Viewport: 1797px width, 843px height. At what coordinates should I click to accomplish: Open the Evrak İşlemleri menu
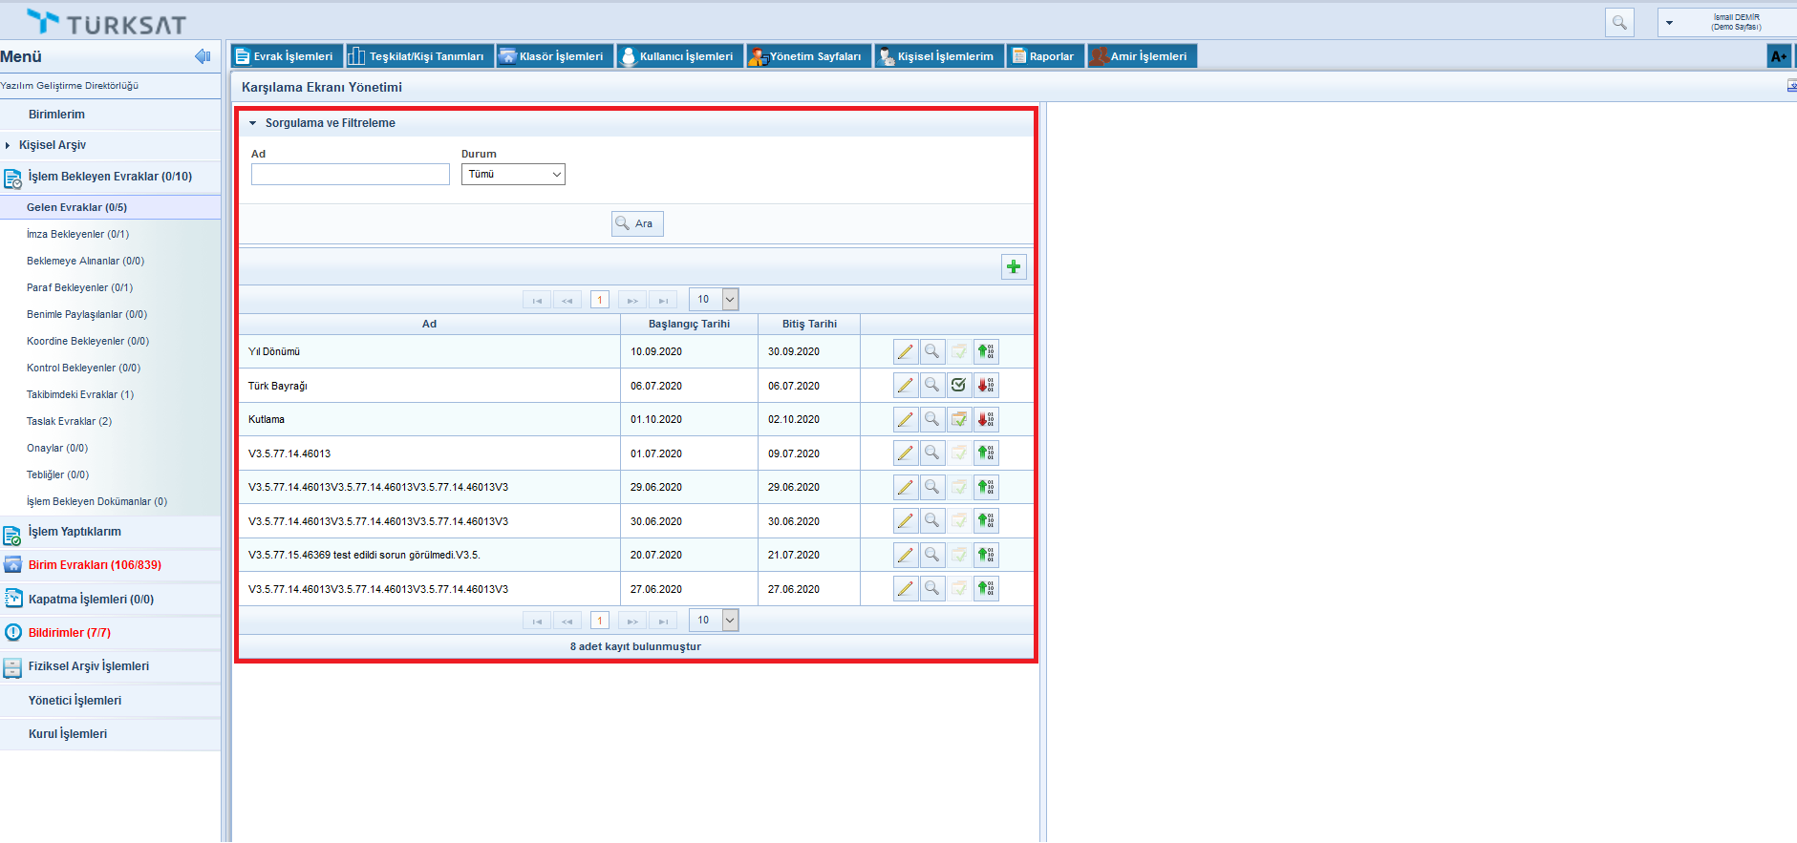coord(286,56)
